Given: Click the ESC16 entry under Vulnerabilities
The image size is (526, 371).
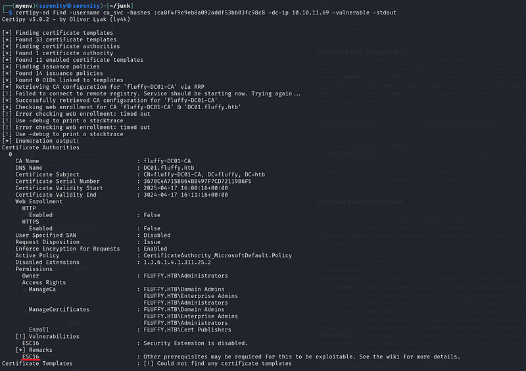Looking at the screenshot, I should point(30,343).
